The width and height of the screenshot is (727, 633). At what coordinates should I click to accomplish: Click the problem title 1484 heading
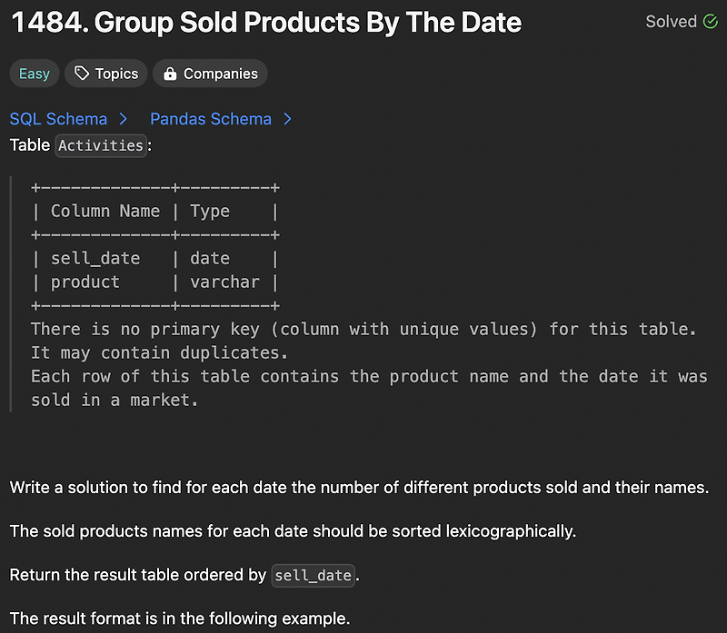(x=266, y=22)
